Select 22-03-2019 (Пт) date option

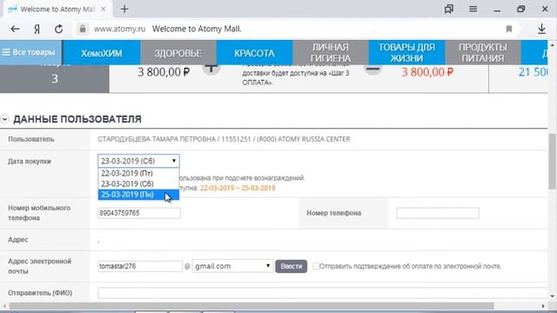pos(138,173)
